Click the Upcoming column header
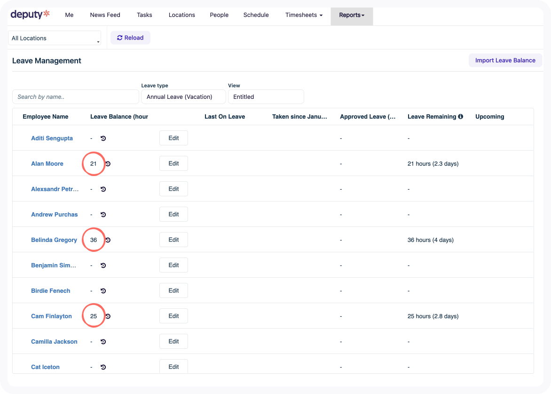This screenshot has width=551, height=394. 490,116
